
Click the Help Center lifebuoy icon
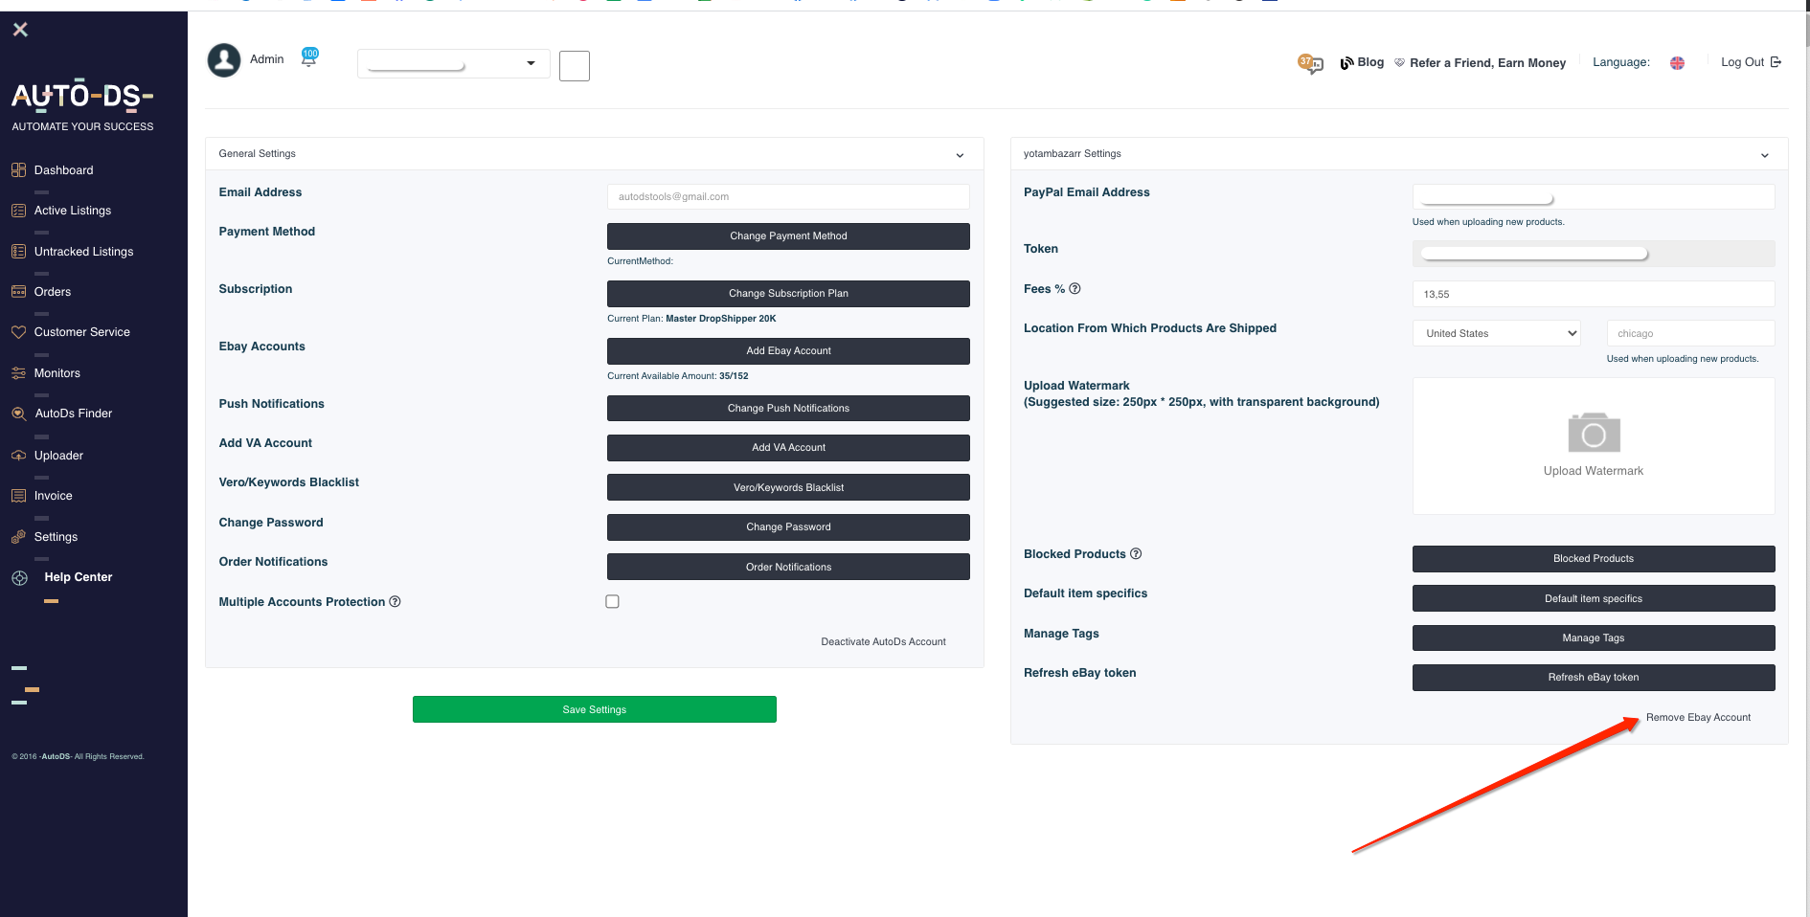pos(19,578)
